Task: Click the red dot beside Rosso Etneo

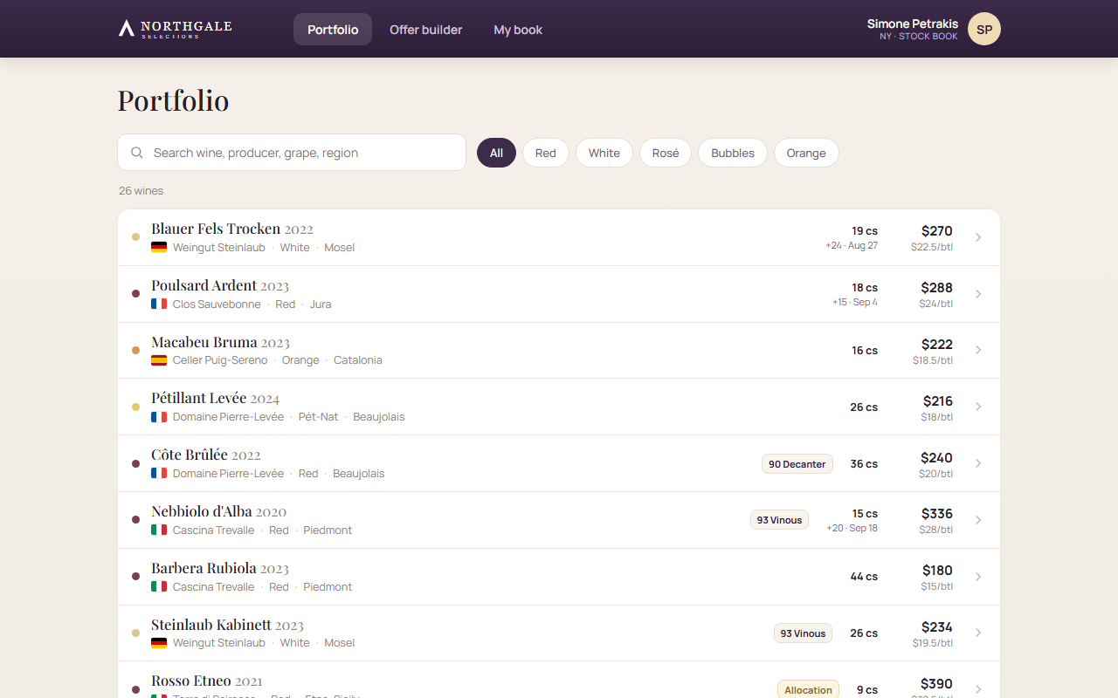Action: (x=135, y=689)
